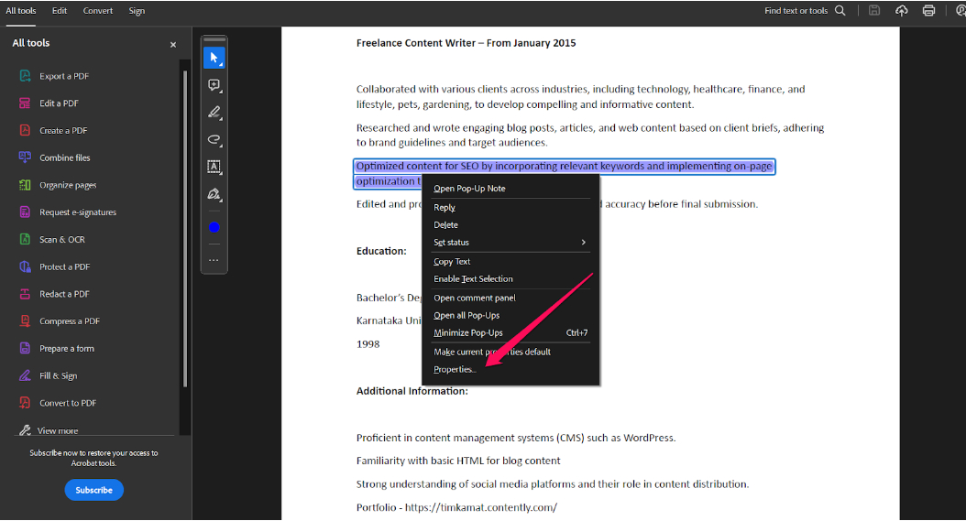This screenshot has width=966, height=521.
Task: Open the Convert menu tab
Action: tap(98, 10)
